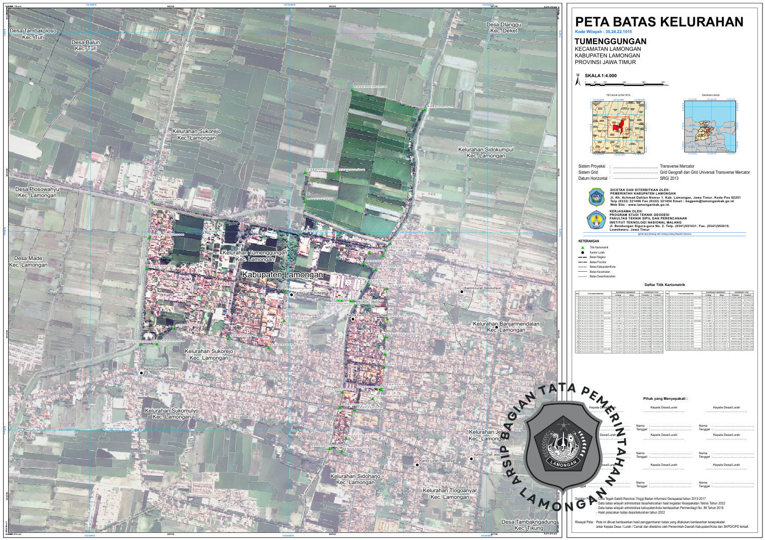Image resolution: width=765 pixels, height=540 pixels.
Task: Click the Institut Teknologi Nasional Malang logo
Action: click(x=596, y=220)
